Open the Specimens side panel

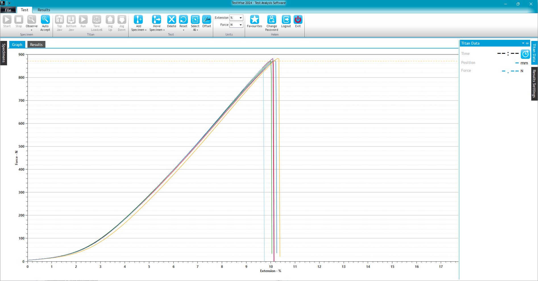point(3,53)
